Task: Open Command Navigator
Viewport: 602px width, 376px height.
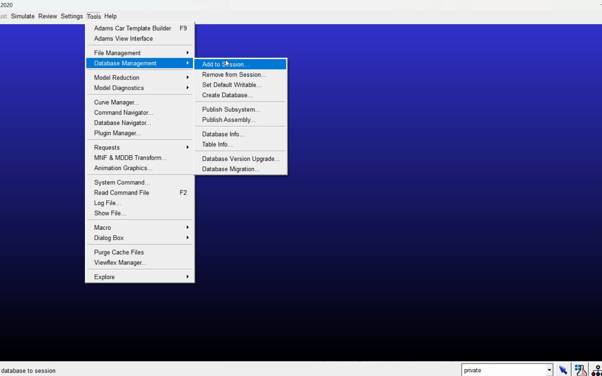Action: [x=140, y=112]
